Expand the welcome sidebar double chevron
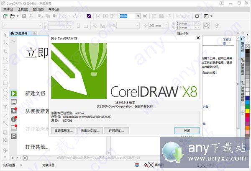Viewport: 251px width, 171px height. pos(14,41)
